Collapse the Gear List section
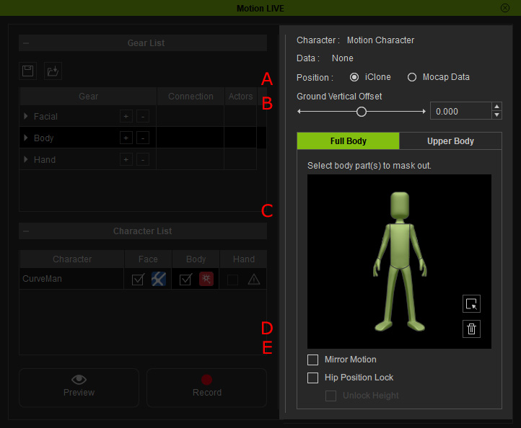Screen dimensions: 521x428 pos(26,43)
